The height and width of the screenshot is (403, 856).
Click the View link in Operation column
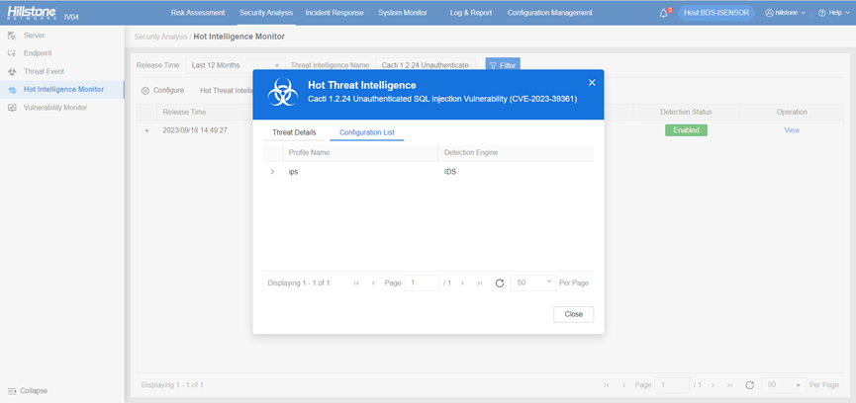click(x=792, y=130)
